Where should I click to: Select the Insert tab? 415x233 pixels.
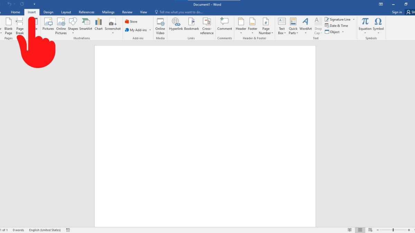(32, 12)
